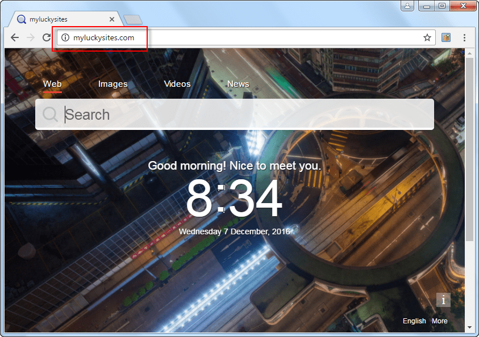Click the info 'i' icon on background
This screenshot has height=337, width=479.
443,300
